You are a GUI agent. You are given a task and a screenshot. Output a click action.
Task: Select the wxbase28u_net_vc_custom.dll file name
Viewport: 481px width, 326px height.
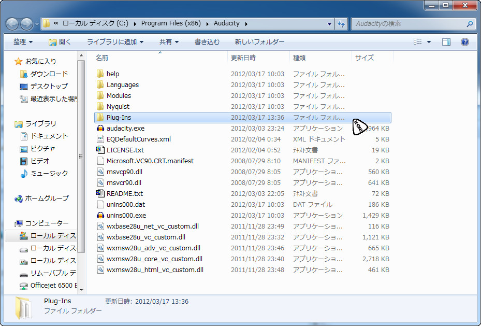(x=152, y=226)
